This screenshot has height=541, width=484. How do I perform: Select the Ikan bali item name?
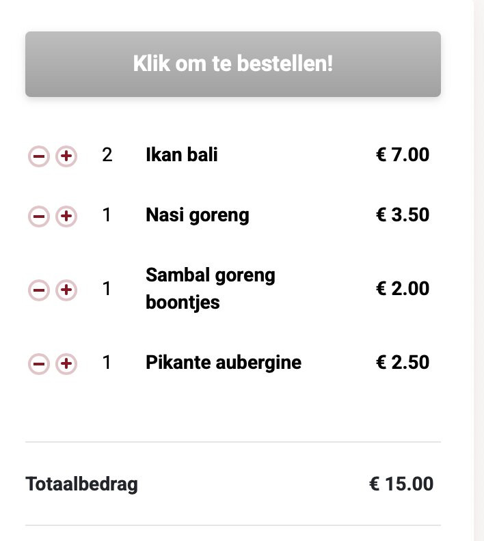(181, 155)
